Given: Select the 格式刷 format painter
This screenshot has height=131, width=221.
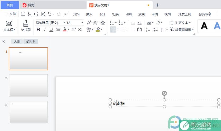Looking at the screenshot, I should pyautogui.click(x=26, y=26).
